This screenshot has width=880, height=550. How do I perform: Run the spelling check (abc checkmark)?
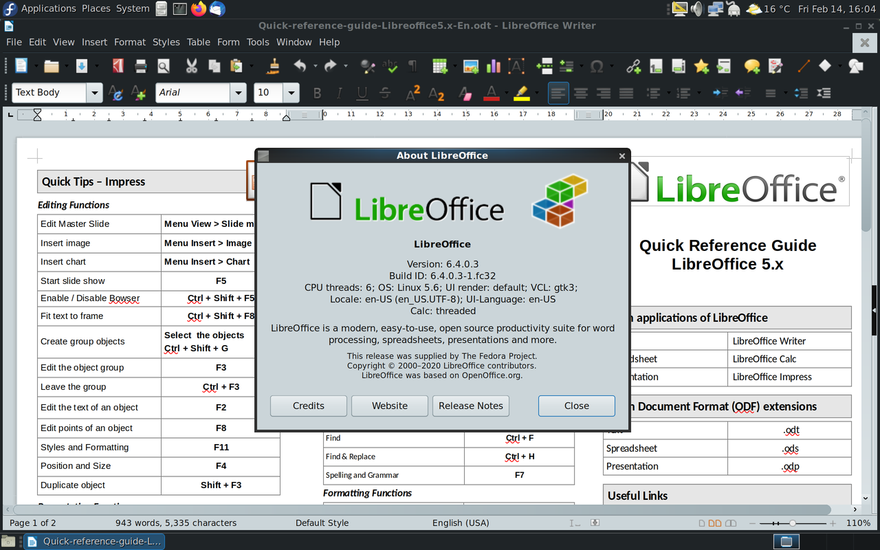coord(390,66)
